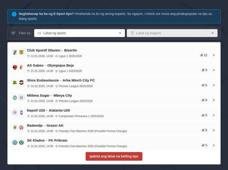Expand the Radomlje – Grazer AK row chevron
This screenshot has width=228, height=170.
tap(214, 130)
